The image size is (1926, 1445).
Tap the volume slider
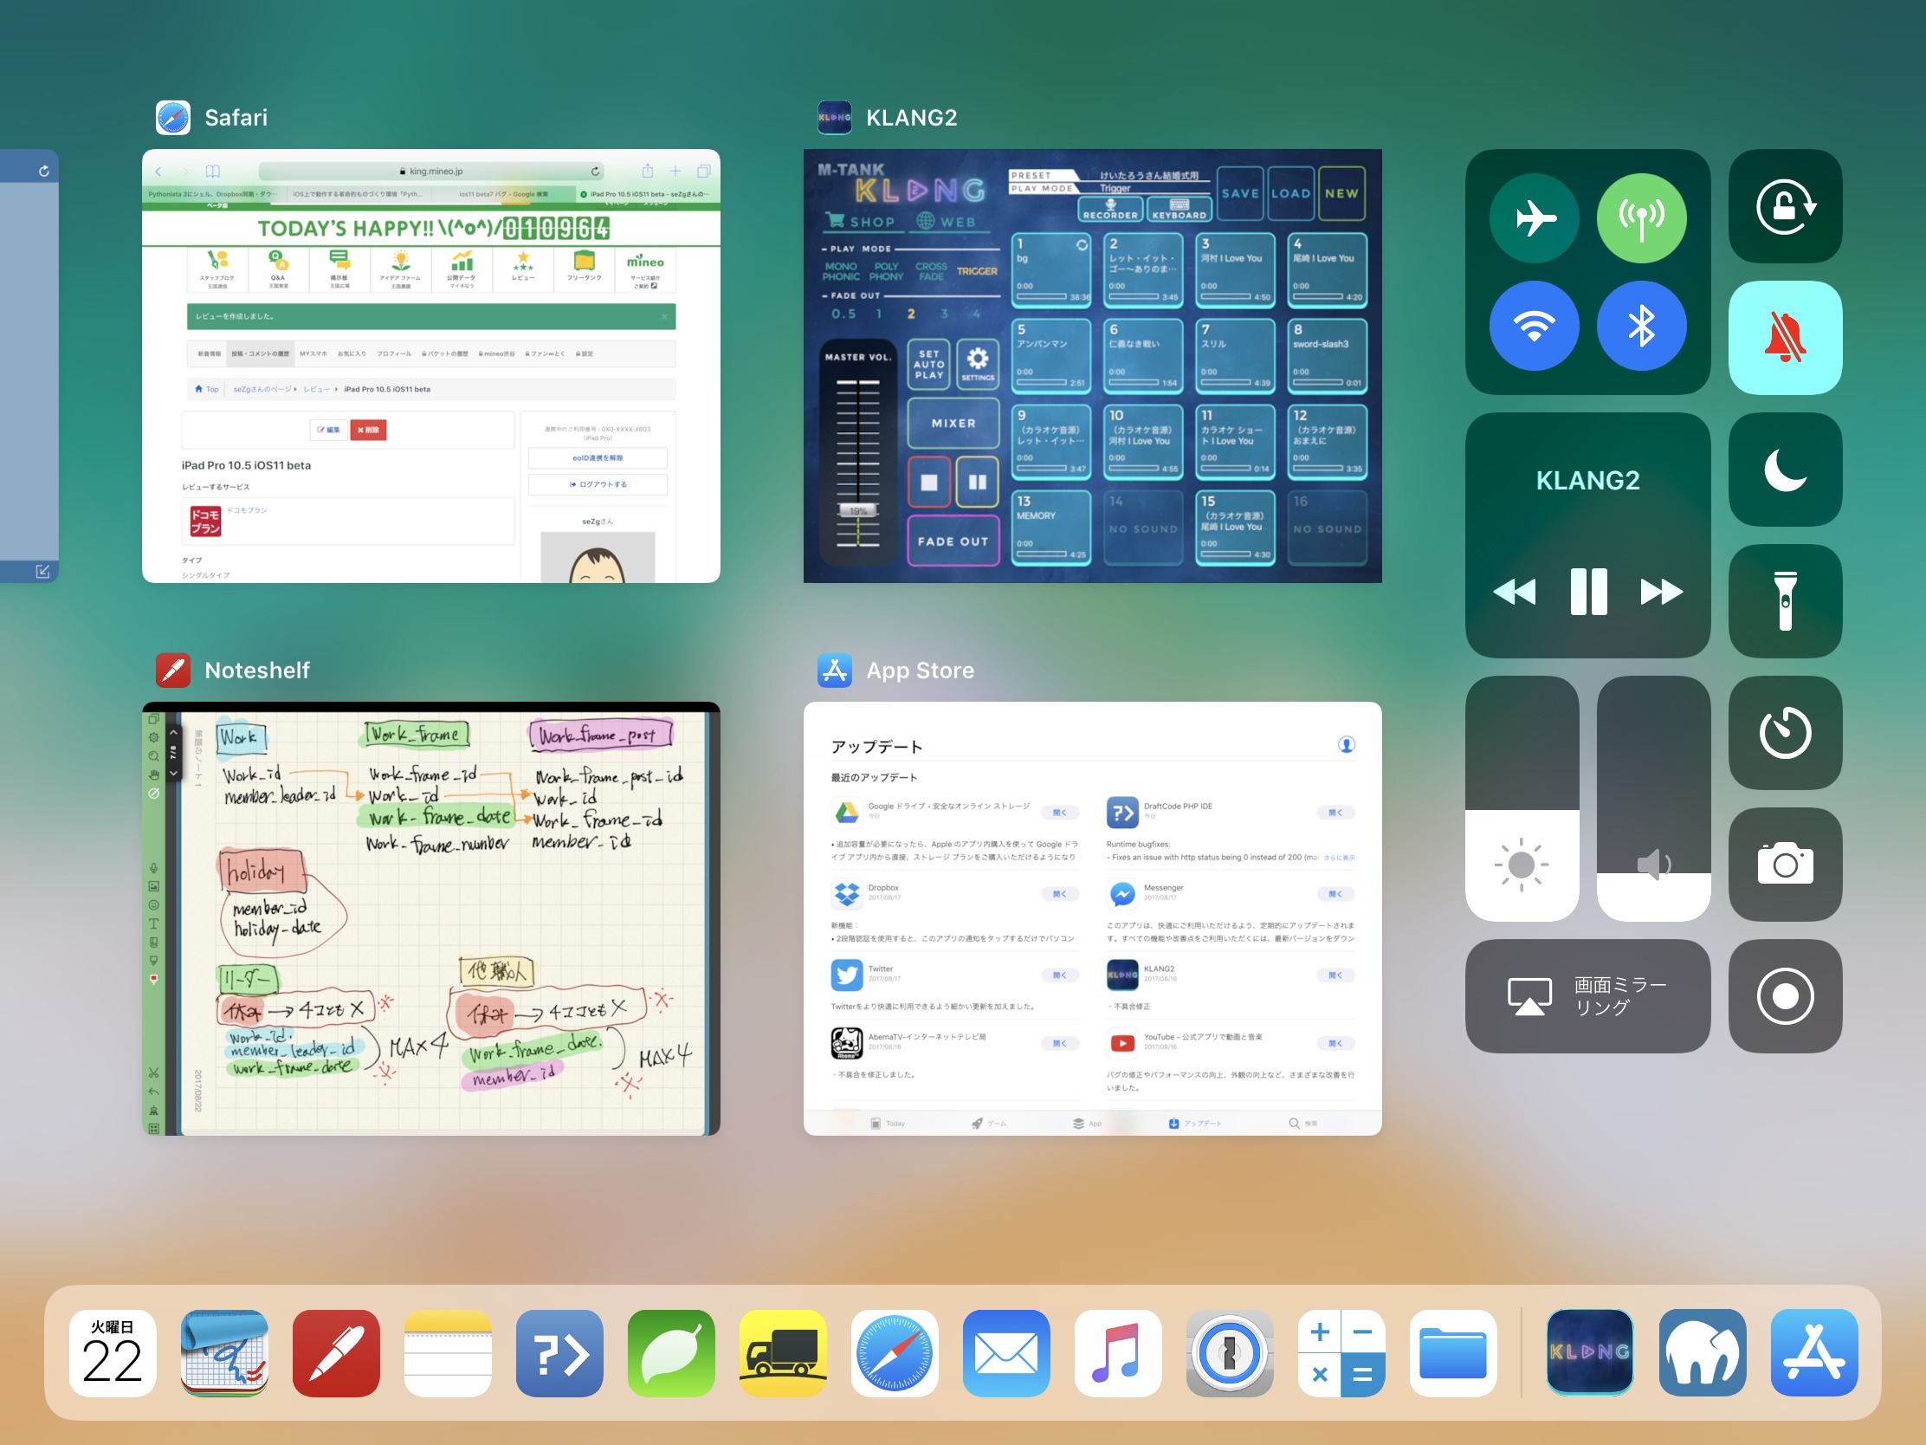[x=1652, y=799]
